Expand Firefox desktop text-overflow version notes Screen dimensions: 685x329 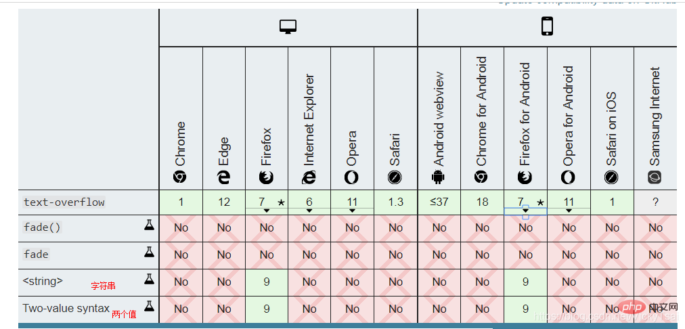pyautogui.click(x=267, y=211)
